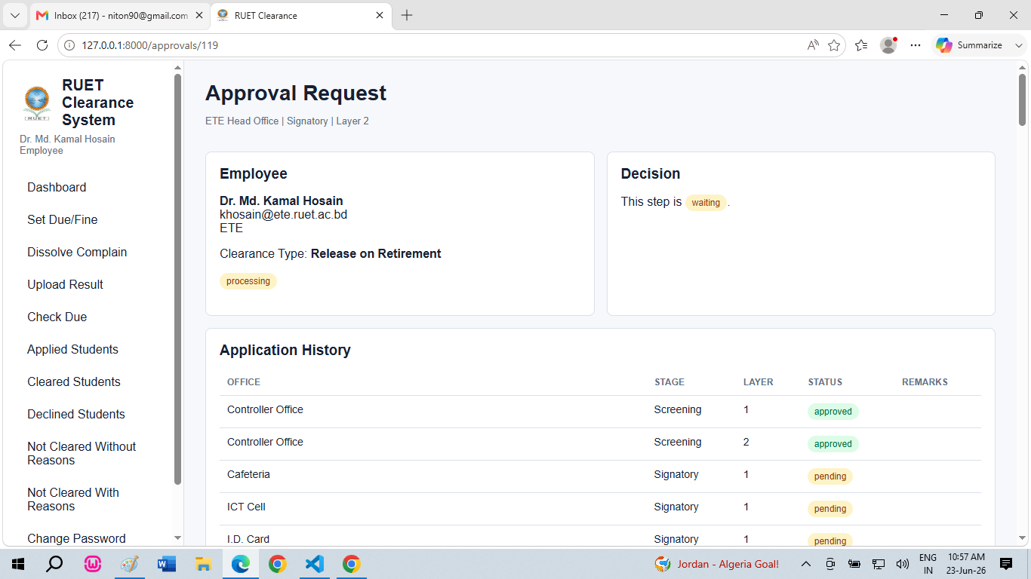This screenshot has height=579, width=1031.
Task: Click the OFFICE column header
Action: [x=244, y=382]
